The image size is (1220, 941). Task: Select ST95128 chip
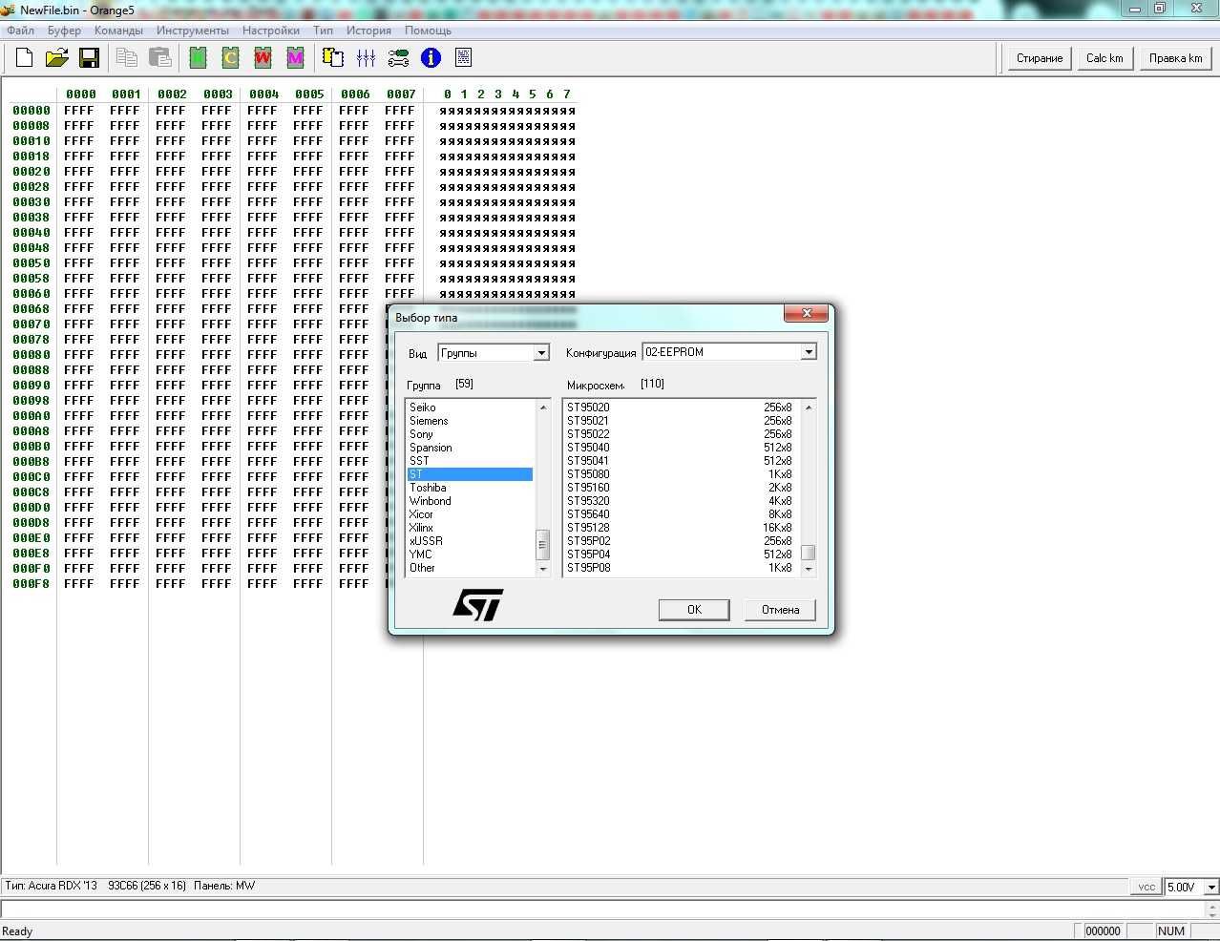pyautogui.click(x=680, y=528)
